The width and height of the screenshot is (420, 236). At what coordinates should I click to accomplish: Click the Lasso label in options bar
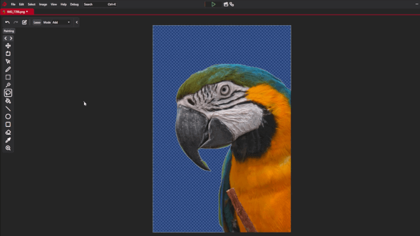click(37, 23)
